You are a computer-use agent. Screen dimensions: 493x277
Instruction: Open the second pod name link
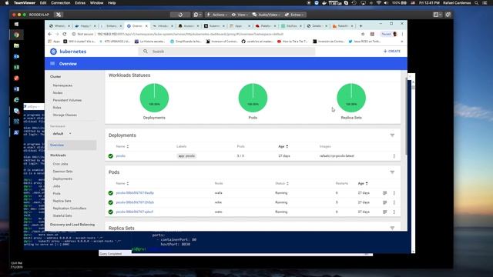pos(135,202)
